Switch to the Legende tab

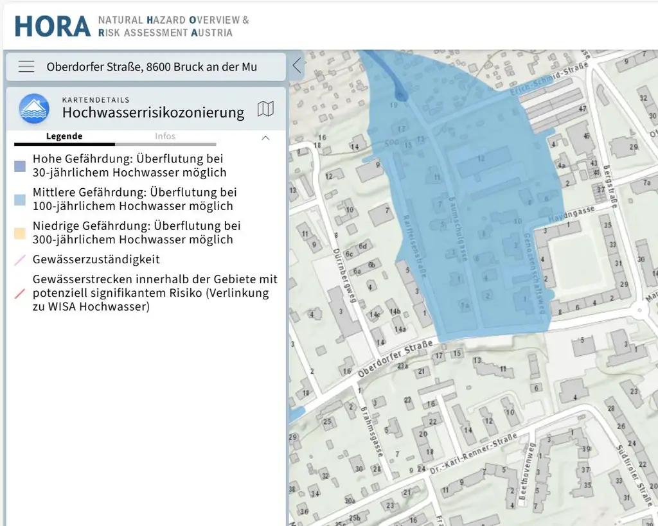point(64,136)
